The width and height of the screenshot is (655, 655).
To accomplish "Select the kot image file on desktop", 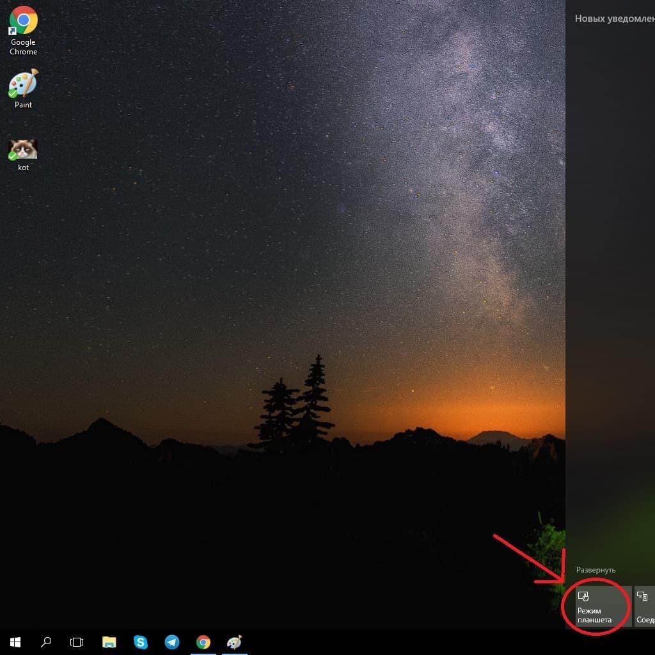I will [24, 155].
